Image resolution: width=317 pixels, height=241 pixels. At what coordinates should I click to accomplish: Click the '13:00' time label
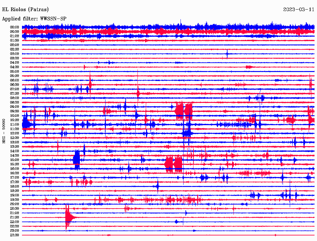[x=15, y=142]
